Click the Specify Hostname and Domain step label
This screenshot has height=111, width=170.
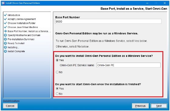coord(24,35)
